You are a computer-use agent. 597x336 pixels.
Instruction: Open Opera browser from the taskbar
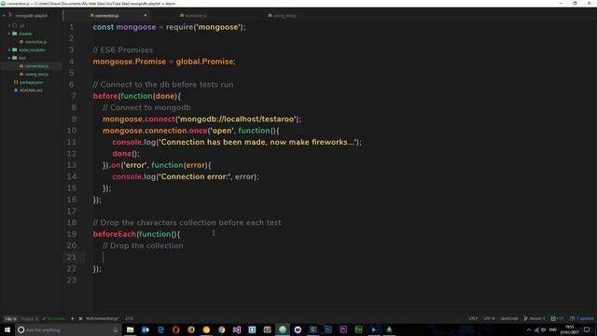pos(176,329)
